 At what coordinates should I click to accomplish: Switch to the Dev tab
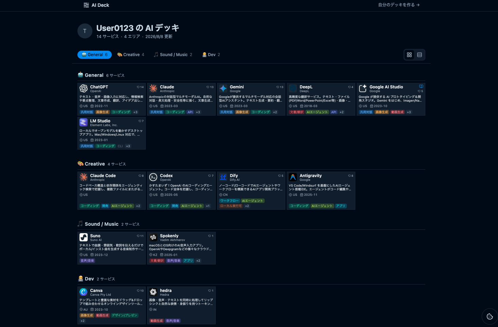point(211,55)
